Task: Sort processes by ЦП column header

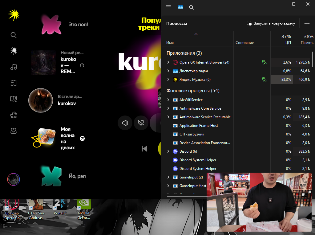Action: point(282,39)
